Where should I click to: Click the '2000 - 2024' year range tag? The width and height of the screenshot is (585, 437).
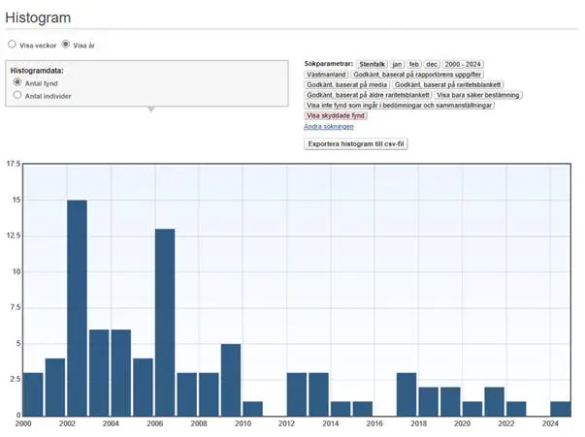(x=462, y=63)
